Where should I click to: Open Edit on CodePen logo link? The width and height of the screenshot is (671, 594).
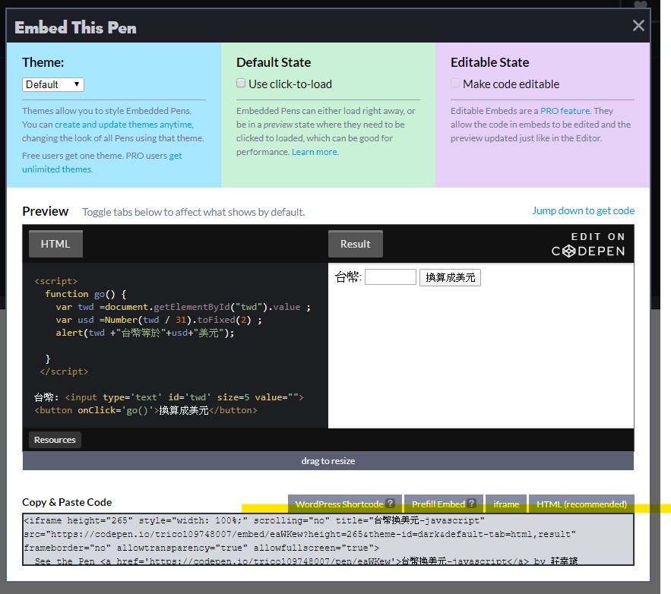tap(588, 245)
